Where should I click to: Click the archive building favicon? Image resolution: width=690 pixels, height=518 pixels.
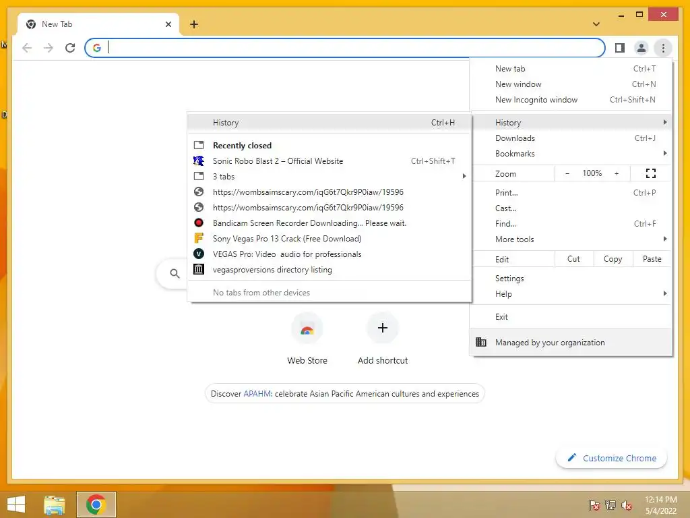tap(199, 269)
